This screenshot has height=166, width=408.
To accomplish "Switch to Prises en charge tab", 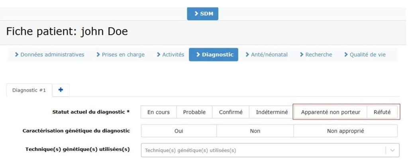I will (x=120, y=55).
